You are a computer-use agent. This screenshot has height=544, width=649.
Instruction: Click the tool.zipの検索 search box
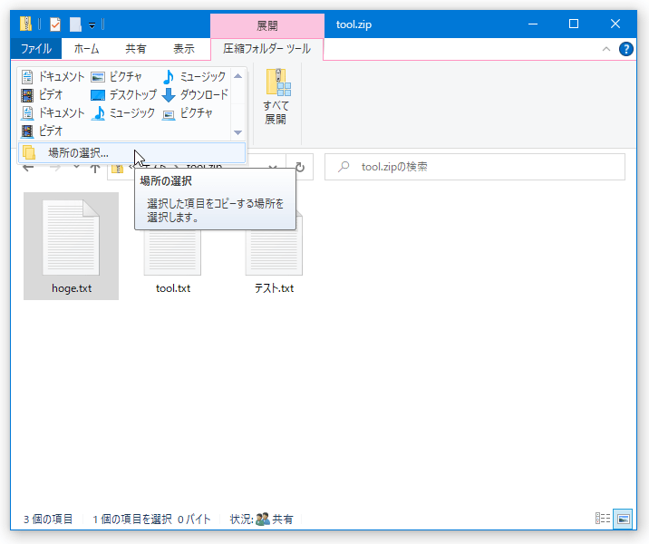tap(475, 167)
